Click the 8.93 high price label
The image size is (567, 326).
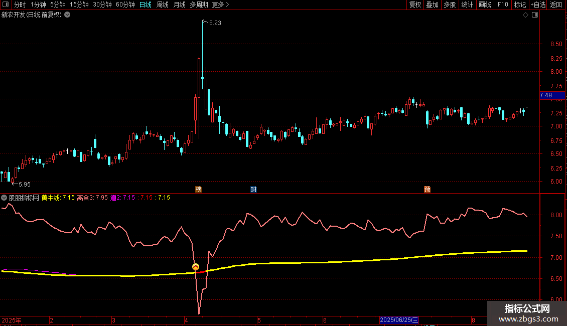click(x=215, y=23)
